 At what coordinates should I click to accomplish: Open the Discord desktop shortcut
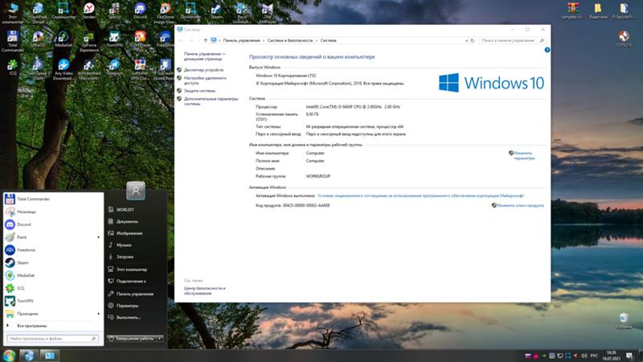(x=140, y=11)
